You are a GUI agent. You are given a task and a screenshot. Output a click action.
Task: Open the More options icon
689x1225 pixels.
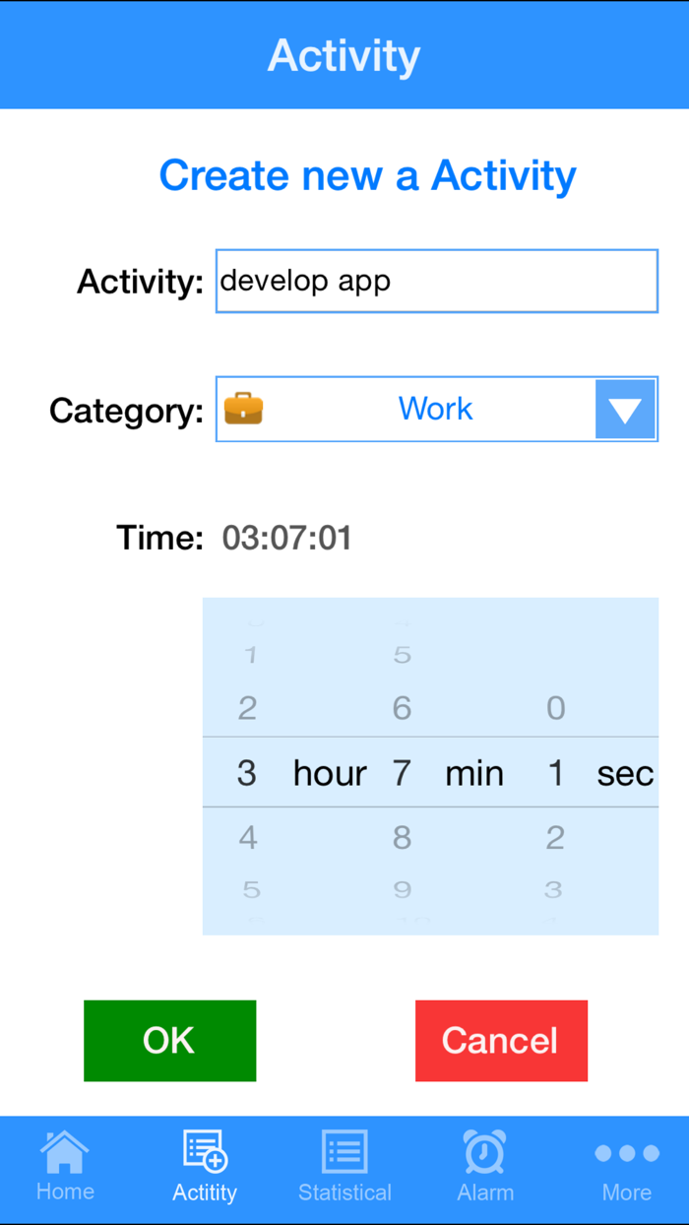click(x=626, y=1150)
